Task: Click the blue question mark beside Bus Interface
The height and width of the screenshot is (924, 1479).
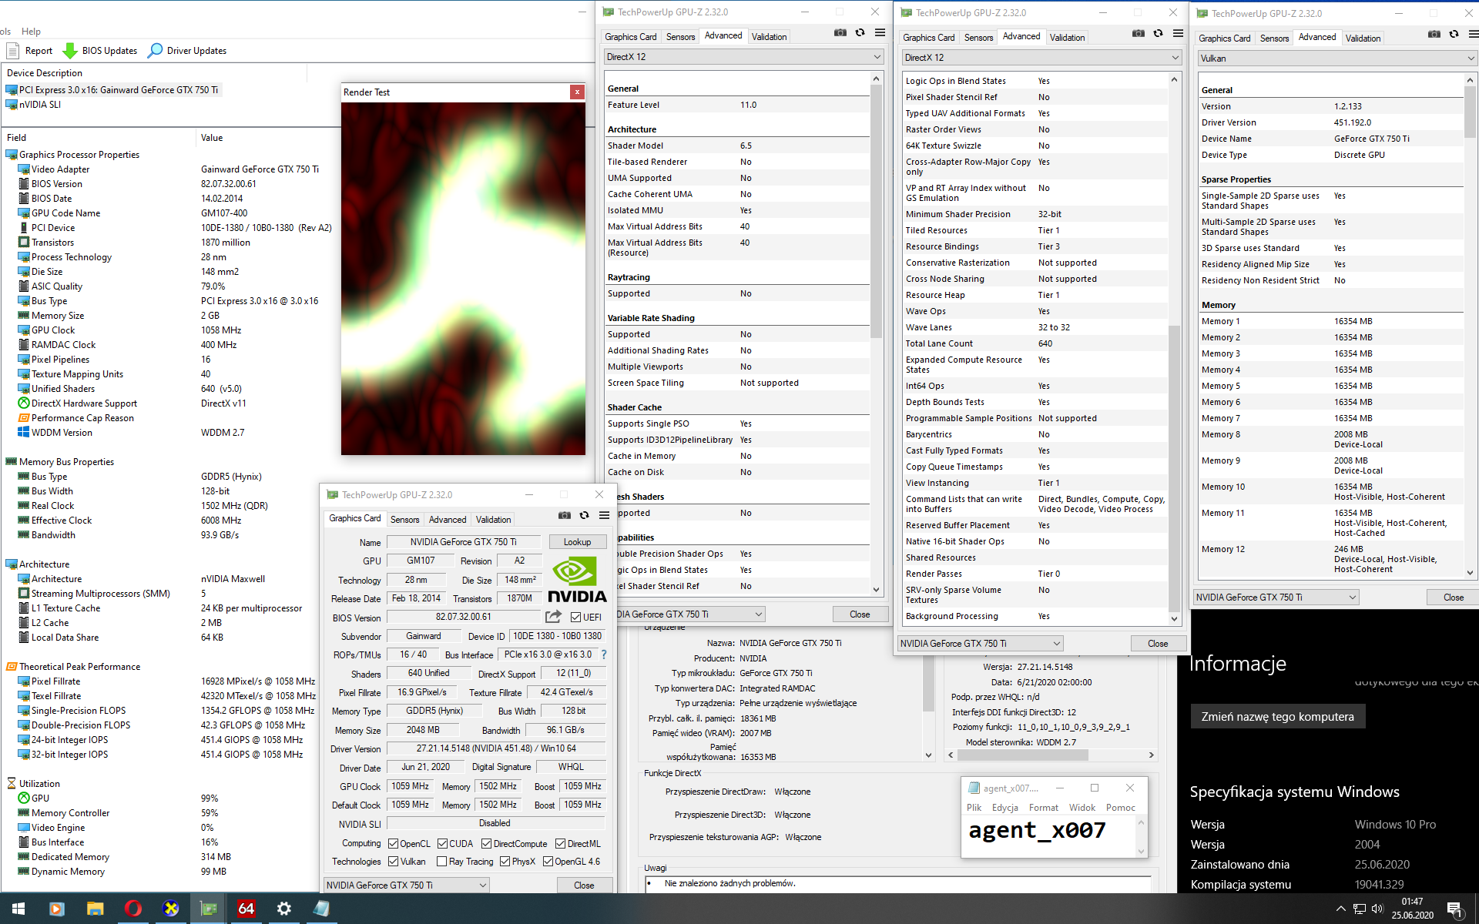Action: click(604, 654)
